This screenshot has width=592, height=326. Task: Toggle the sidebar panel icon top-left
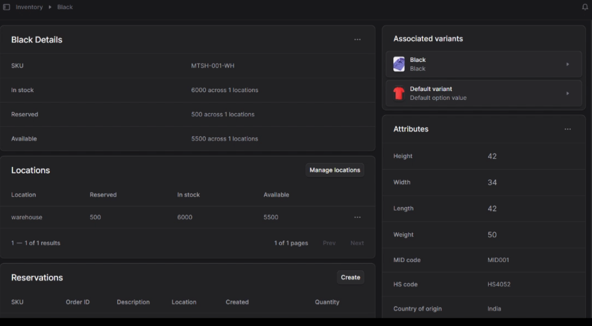pos(6,7)
